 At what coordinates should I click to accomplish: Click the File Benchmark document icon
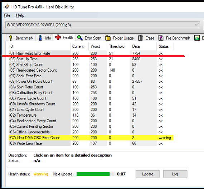pyautogui.click(x=161, y=38)
